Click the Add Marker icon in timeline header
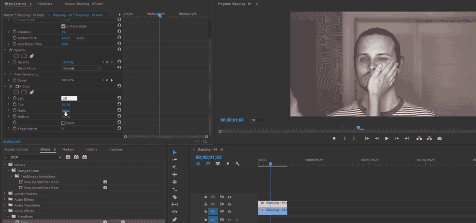476x223 pixels. point(228,164)
